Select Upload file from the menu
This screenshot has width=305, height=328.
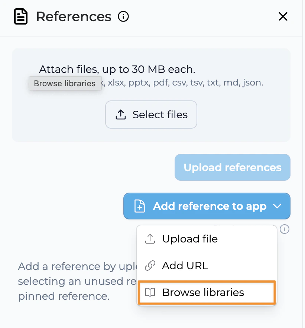point(190,239)
